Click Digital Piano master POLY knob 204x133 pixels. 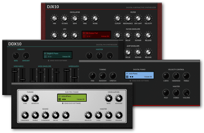click(x=166, y=92)
